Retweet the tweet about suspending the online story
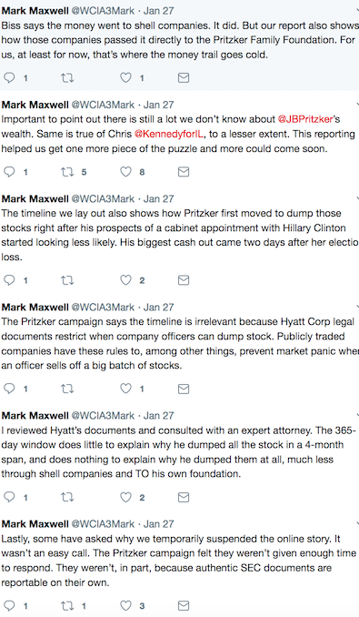 67,605
